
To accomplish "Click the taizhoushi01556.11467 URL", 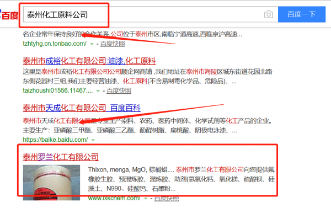I will tap(57, 91).
